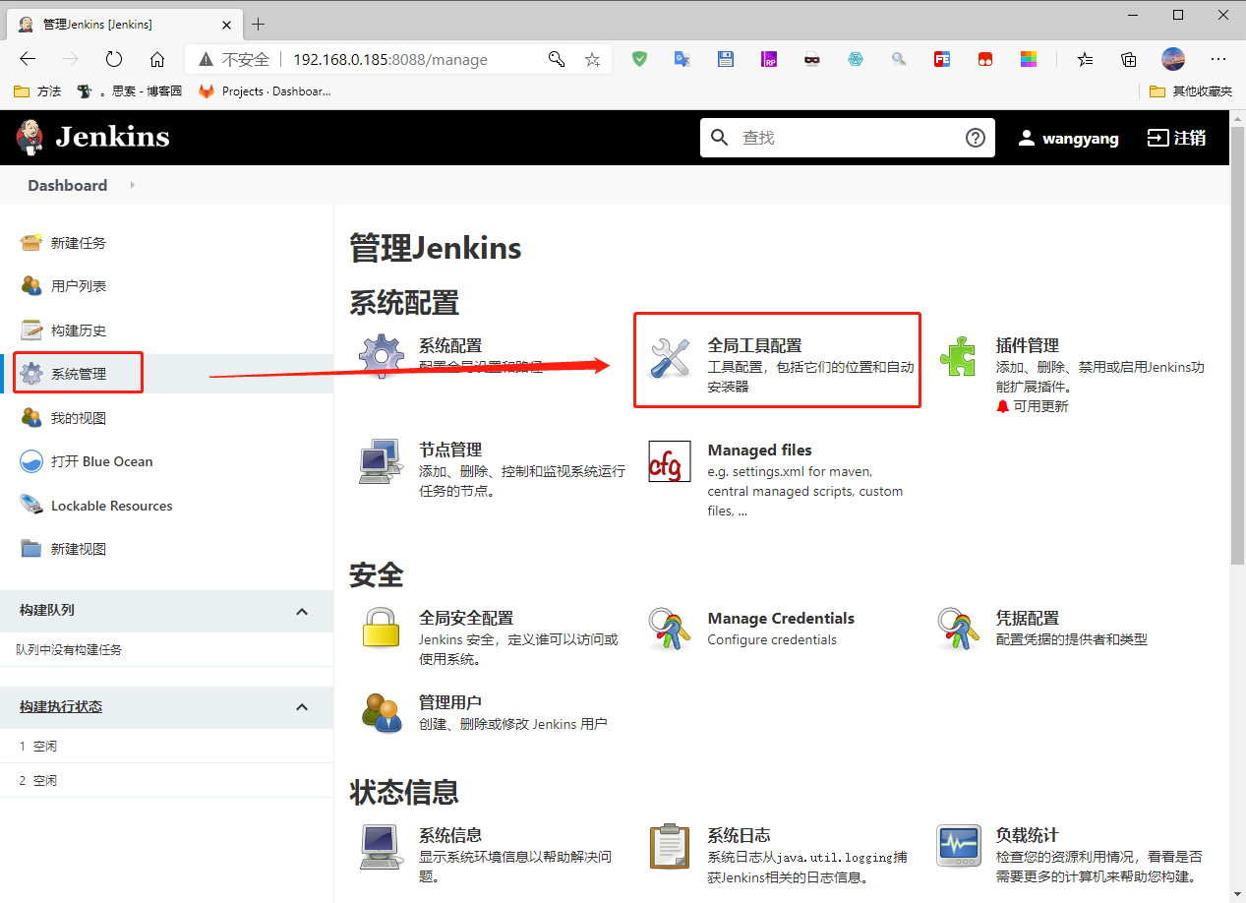Open the 新建任务 sidebar link
Viewport: 1246px width, 903px height.
pyautogui.click(x=79, y=243)
